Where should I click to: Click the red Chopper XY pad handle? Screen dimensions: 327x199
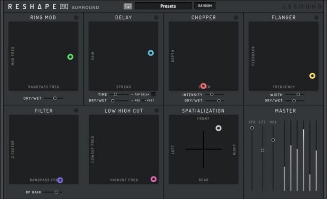(x=203, y=86)
